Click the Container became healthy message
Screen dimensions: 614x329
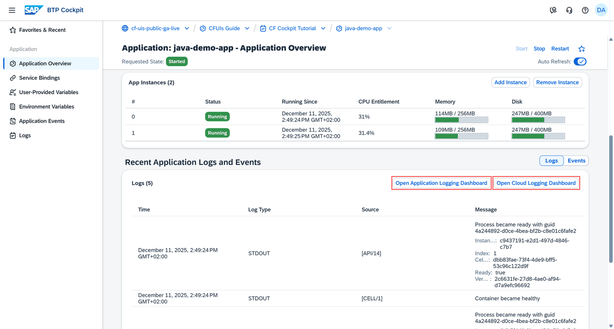507,298
